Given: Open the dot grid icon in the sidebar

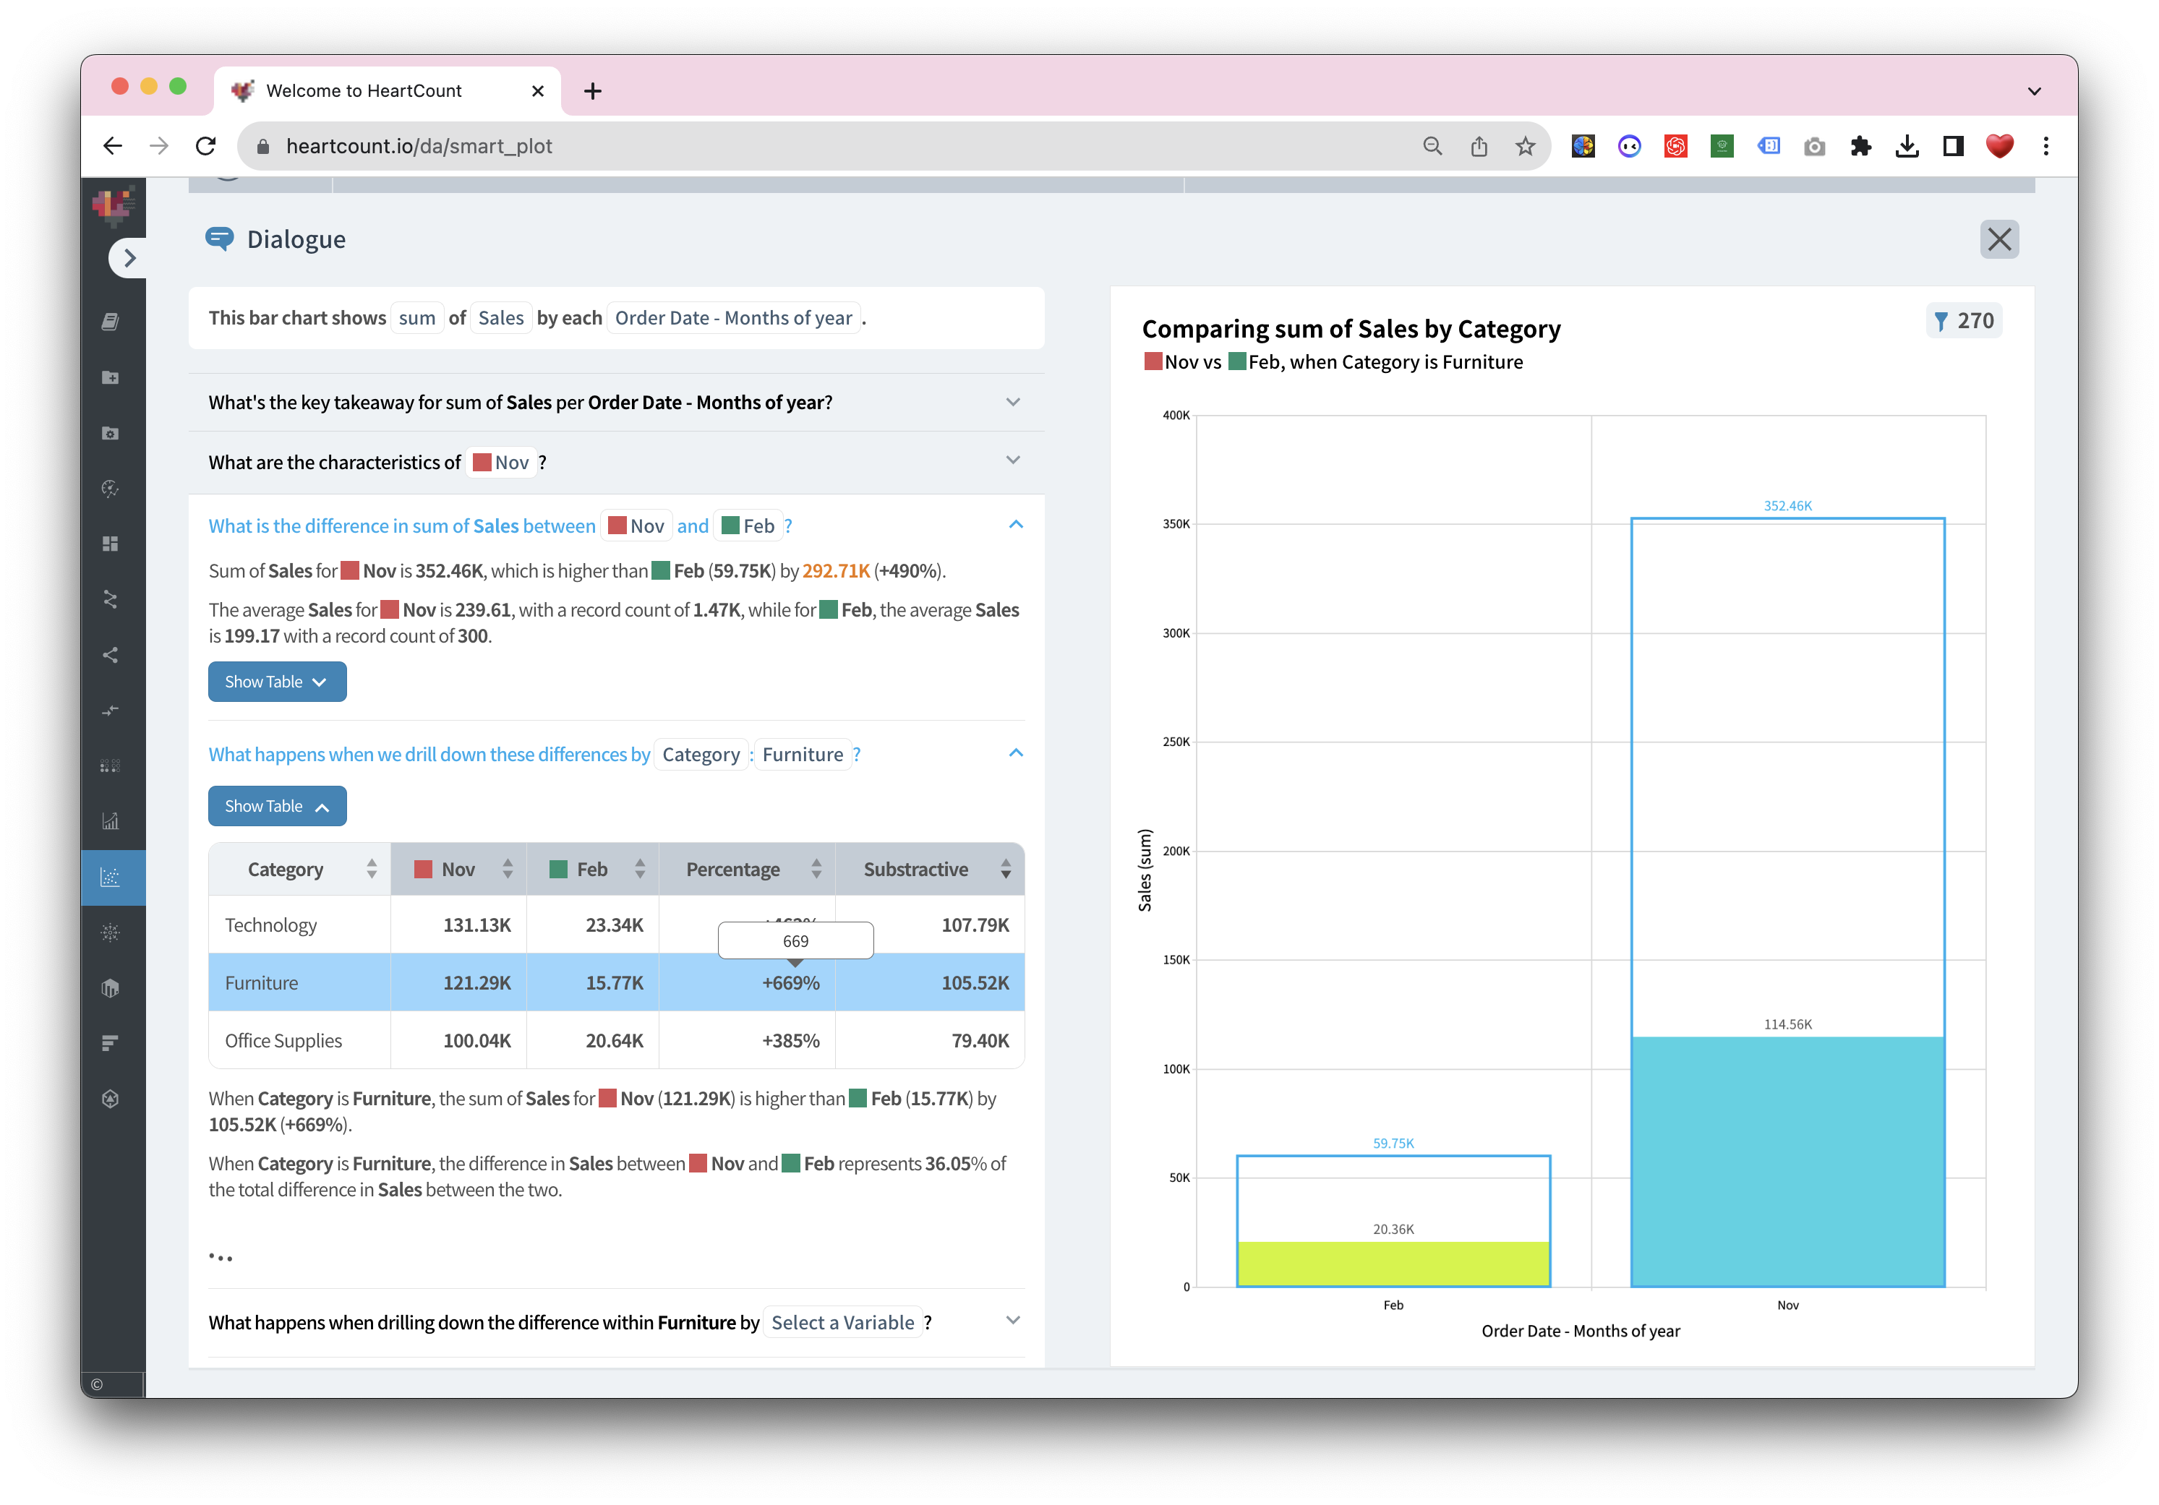Looking at the screenshot, I should click(110, 766).
